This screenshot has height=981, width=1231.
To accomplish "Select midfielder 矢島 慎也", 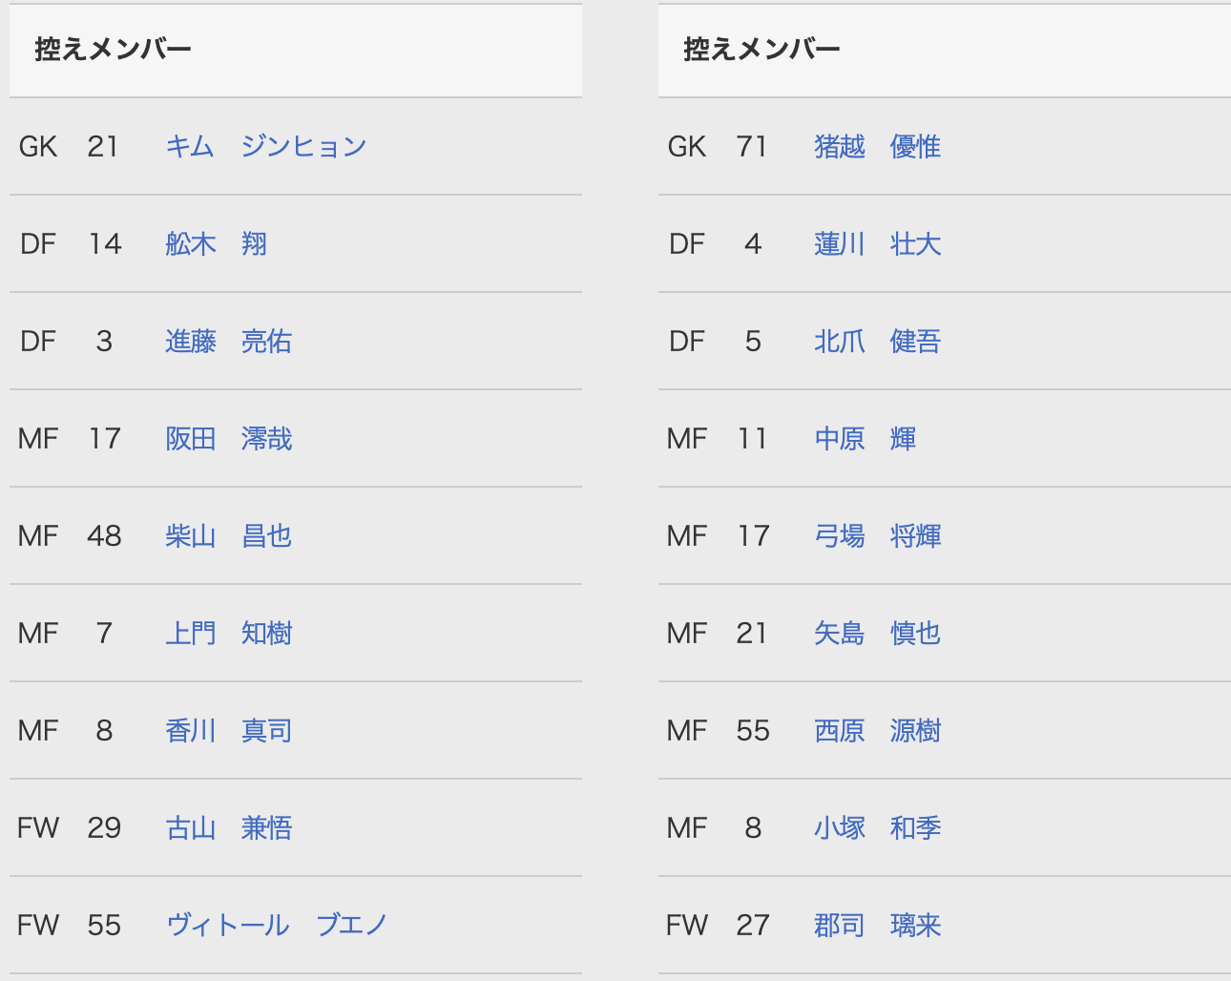I will pyautogui.click(x=877, y=633).
